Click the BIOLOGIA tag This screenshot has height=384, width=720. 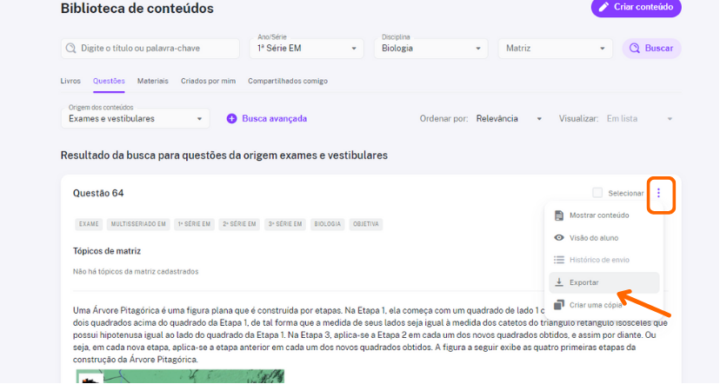click(x=328, y=224)
